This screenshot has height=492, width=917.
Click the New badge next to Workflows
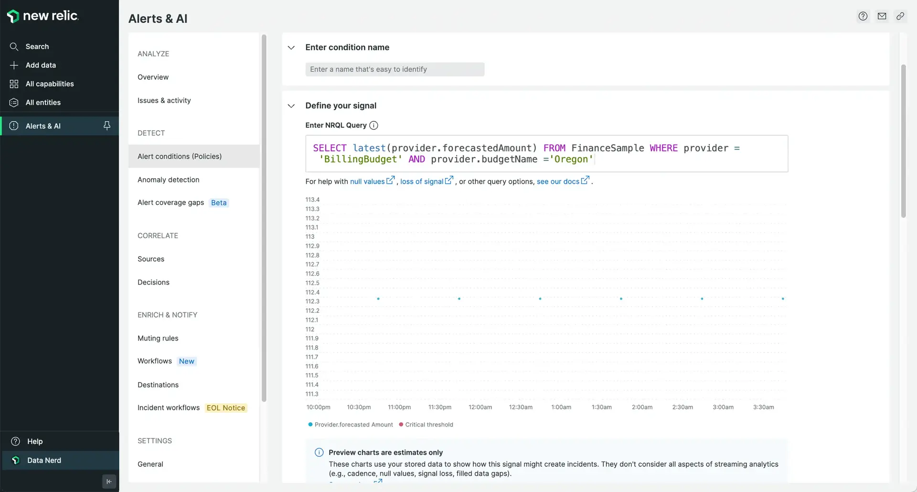(x=186, y=361)
